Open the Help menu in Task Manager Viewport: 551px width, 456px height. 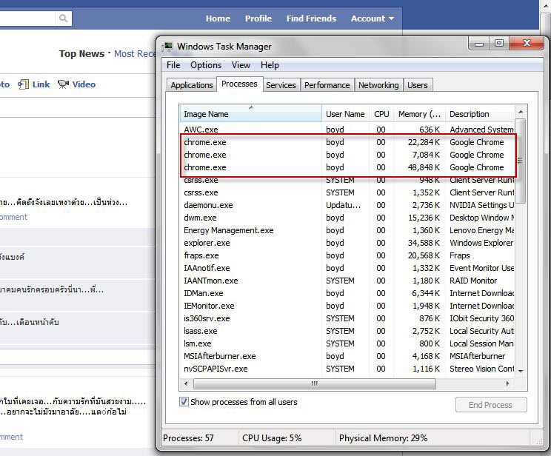tap(270, 65)
